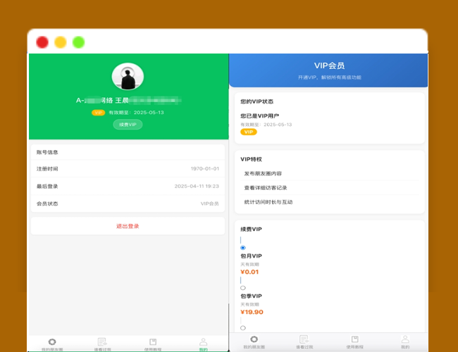Click the 注册时间 row

(128, 169)
